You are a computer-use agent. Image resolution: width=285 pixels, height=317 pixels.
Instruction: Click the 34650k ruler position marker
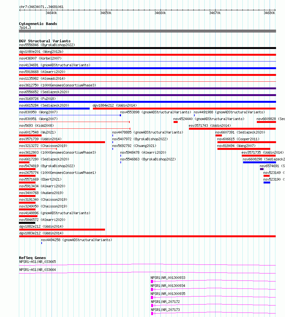coord(106,13)
